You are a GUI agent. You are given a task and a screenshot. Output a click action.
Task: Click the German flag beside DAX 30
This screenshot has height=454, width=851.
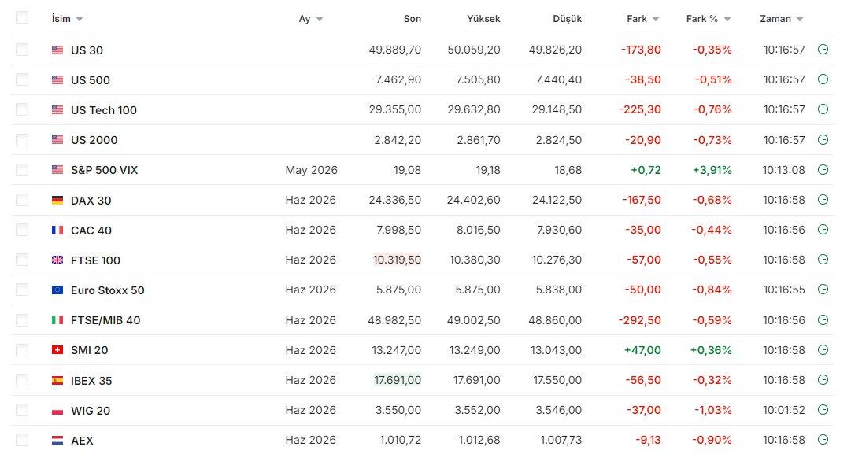tap(57, 200)
